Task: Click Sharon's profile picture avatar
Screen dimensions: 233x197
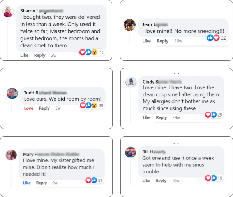Action: 8,12
